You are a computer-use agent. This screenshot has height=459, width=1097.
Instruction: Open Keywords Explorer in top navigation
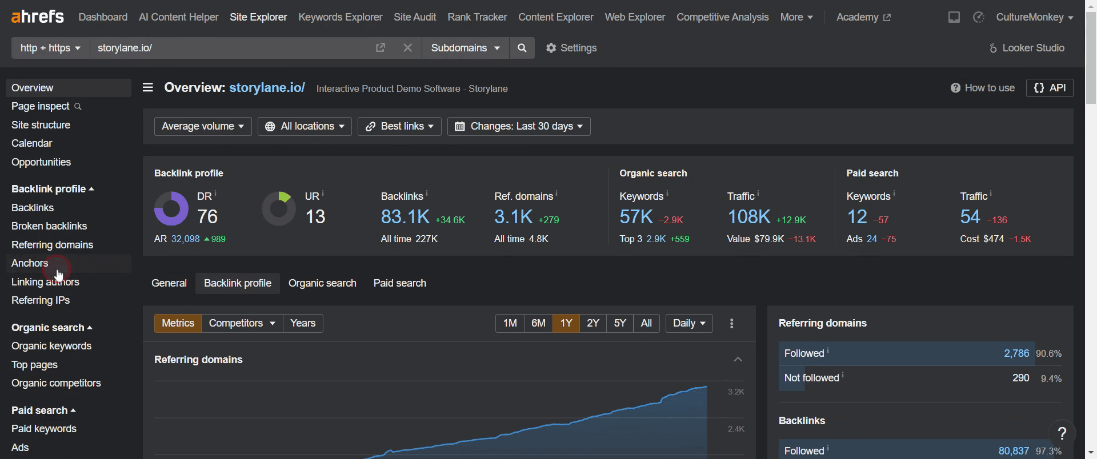pos(341,17)
